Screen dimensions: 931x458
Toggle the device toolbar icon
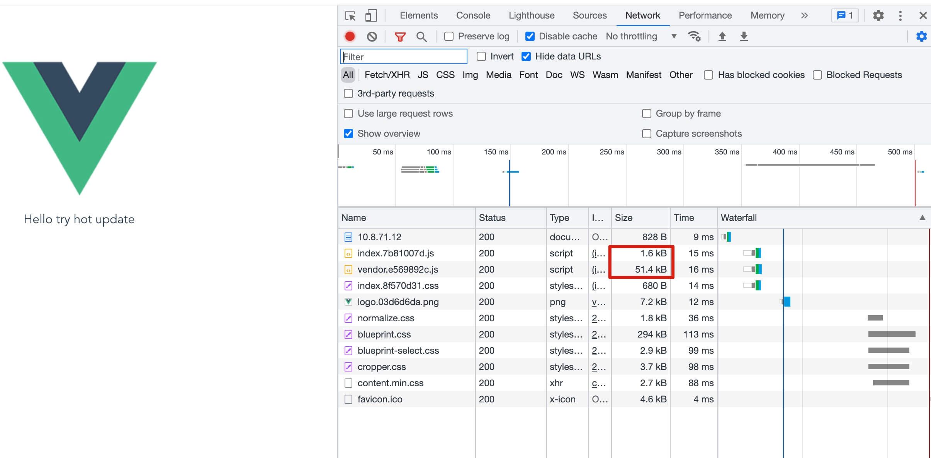tap(371, 16)
